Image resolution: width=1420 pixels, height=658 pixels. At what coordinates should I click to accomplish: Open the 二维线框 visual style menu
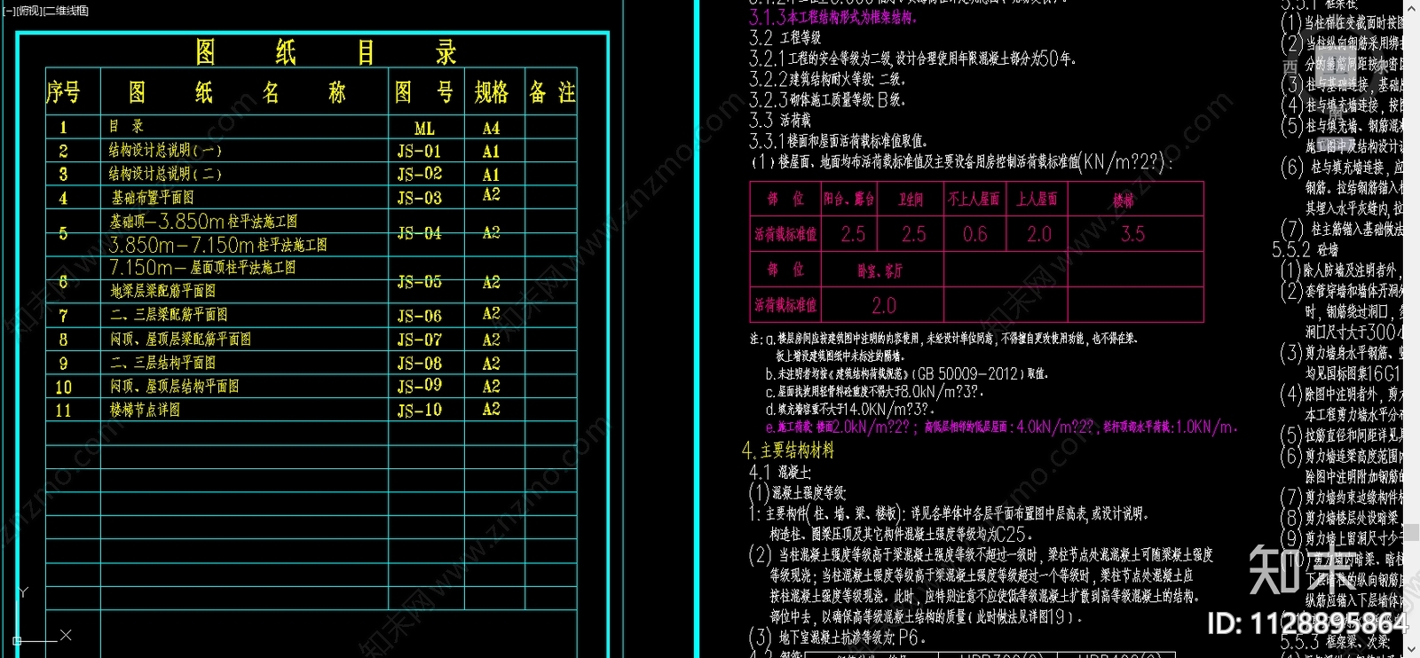pos(67,11)
